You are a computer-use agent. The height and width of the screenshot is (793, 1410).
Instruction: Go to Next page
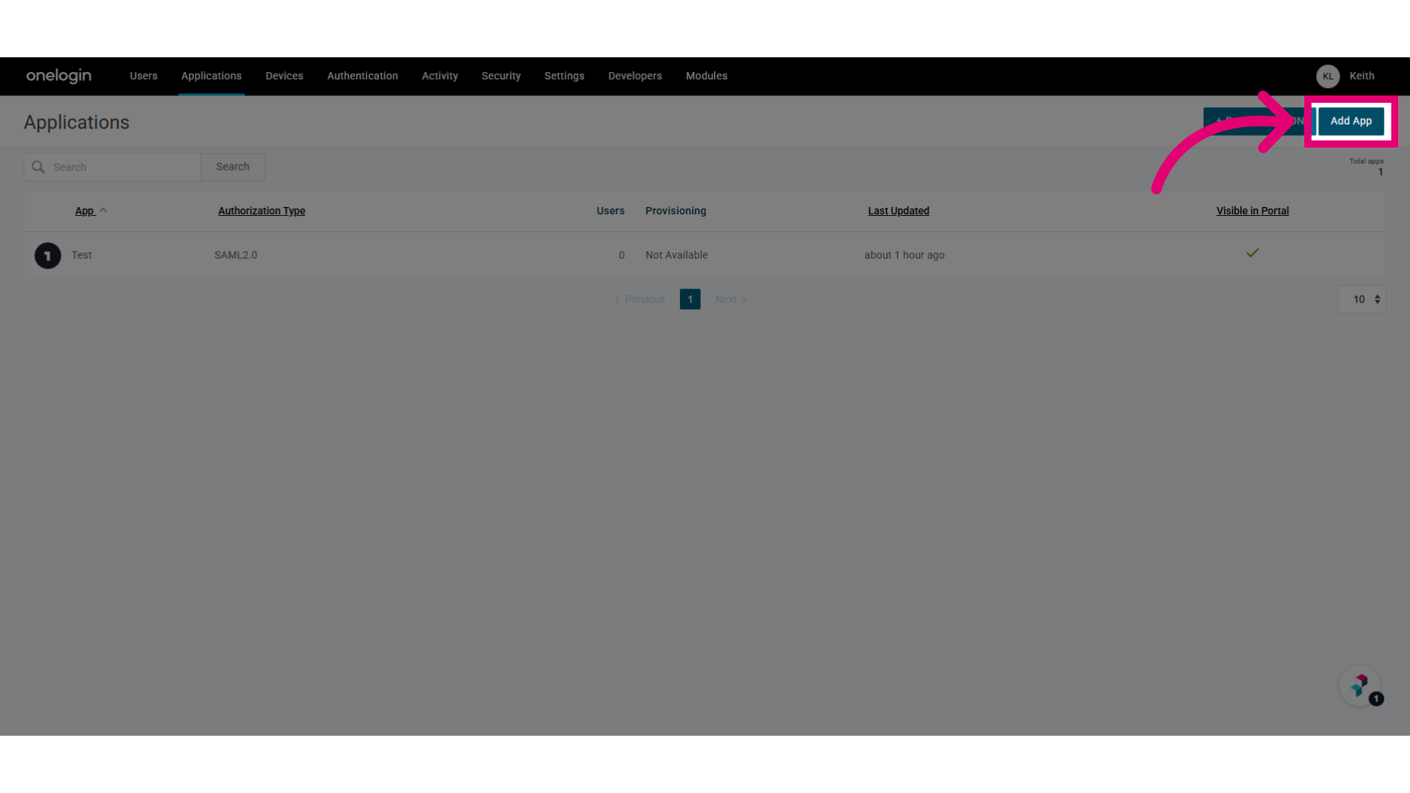point(731,299)
